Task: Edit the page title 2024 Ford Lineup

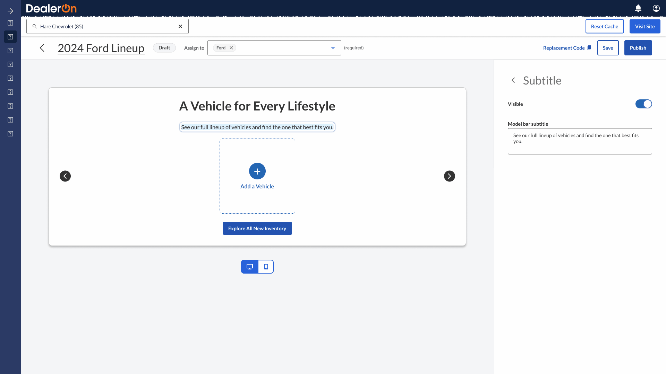Action: 101,48
